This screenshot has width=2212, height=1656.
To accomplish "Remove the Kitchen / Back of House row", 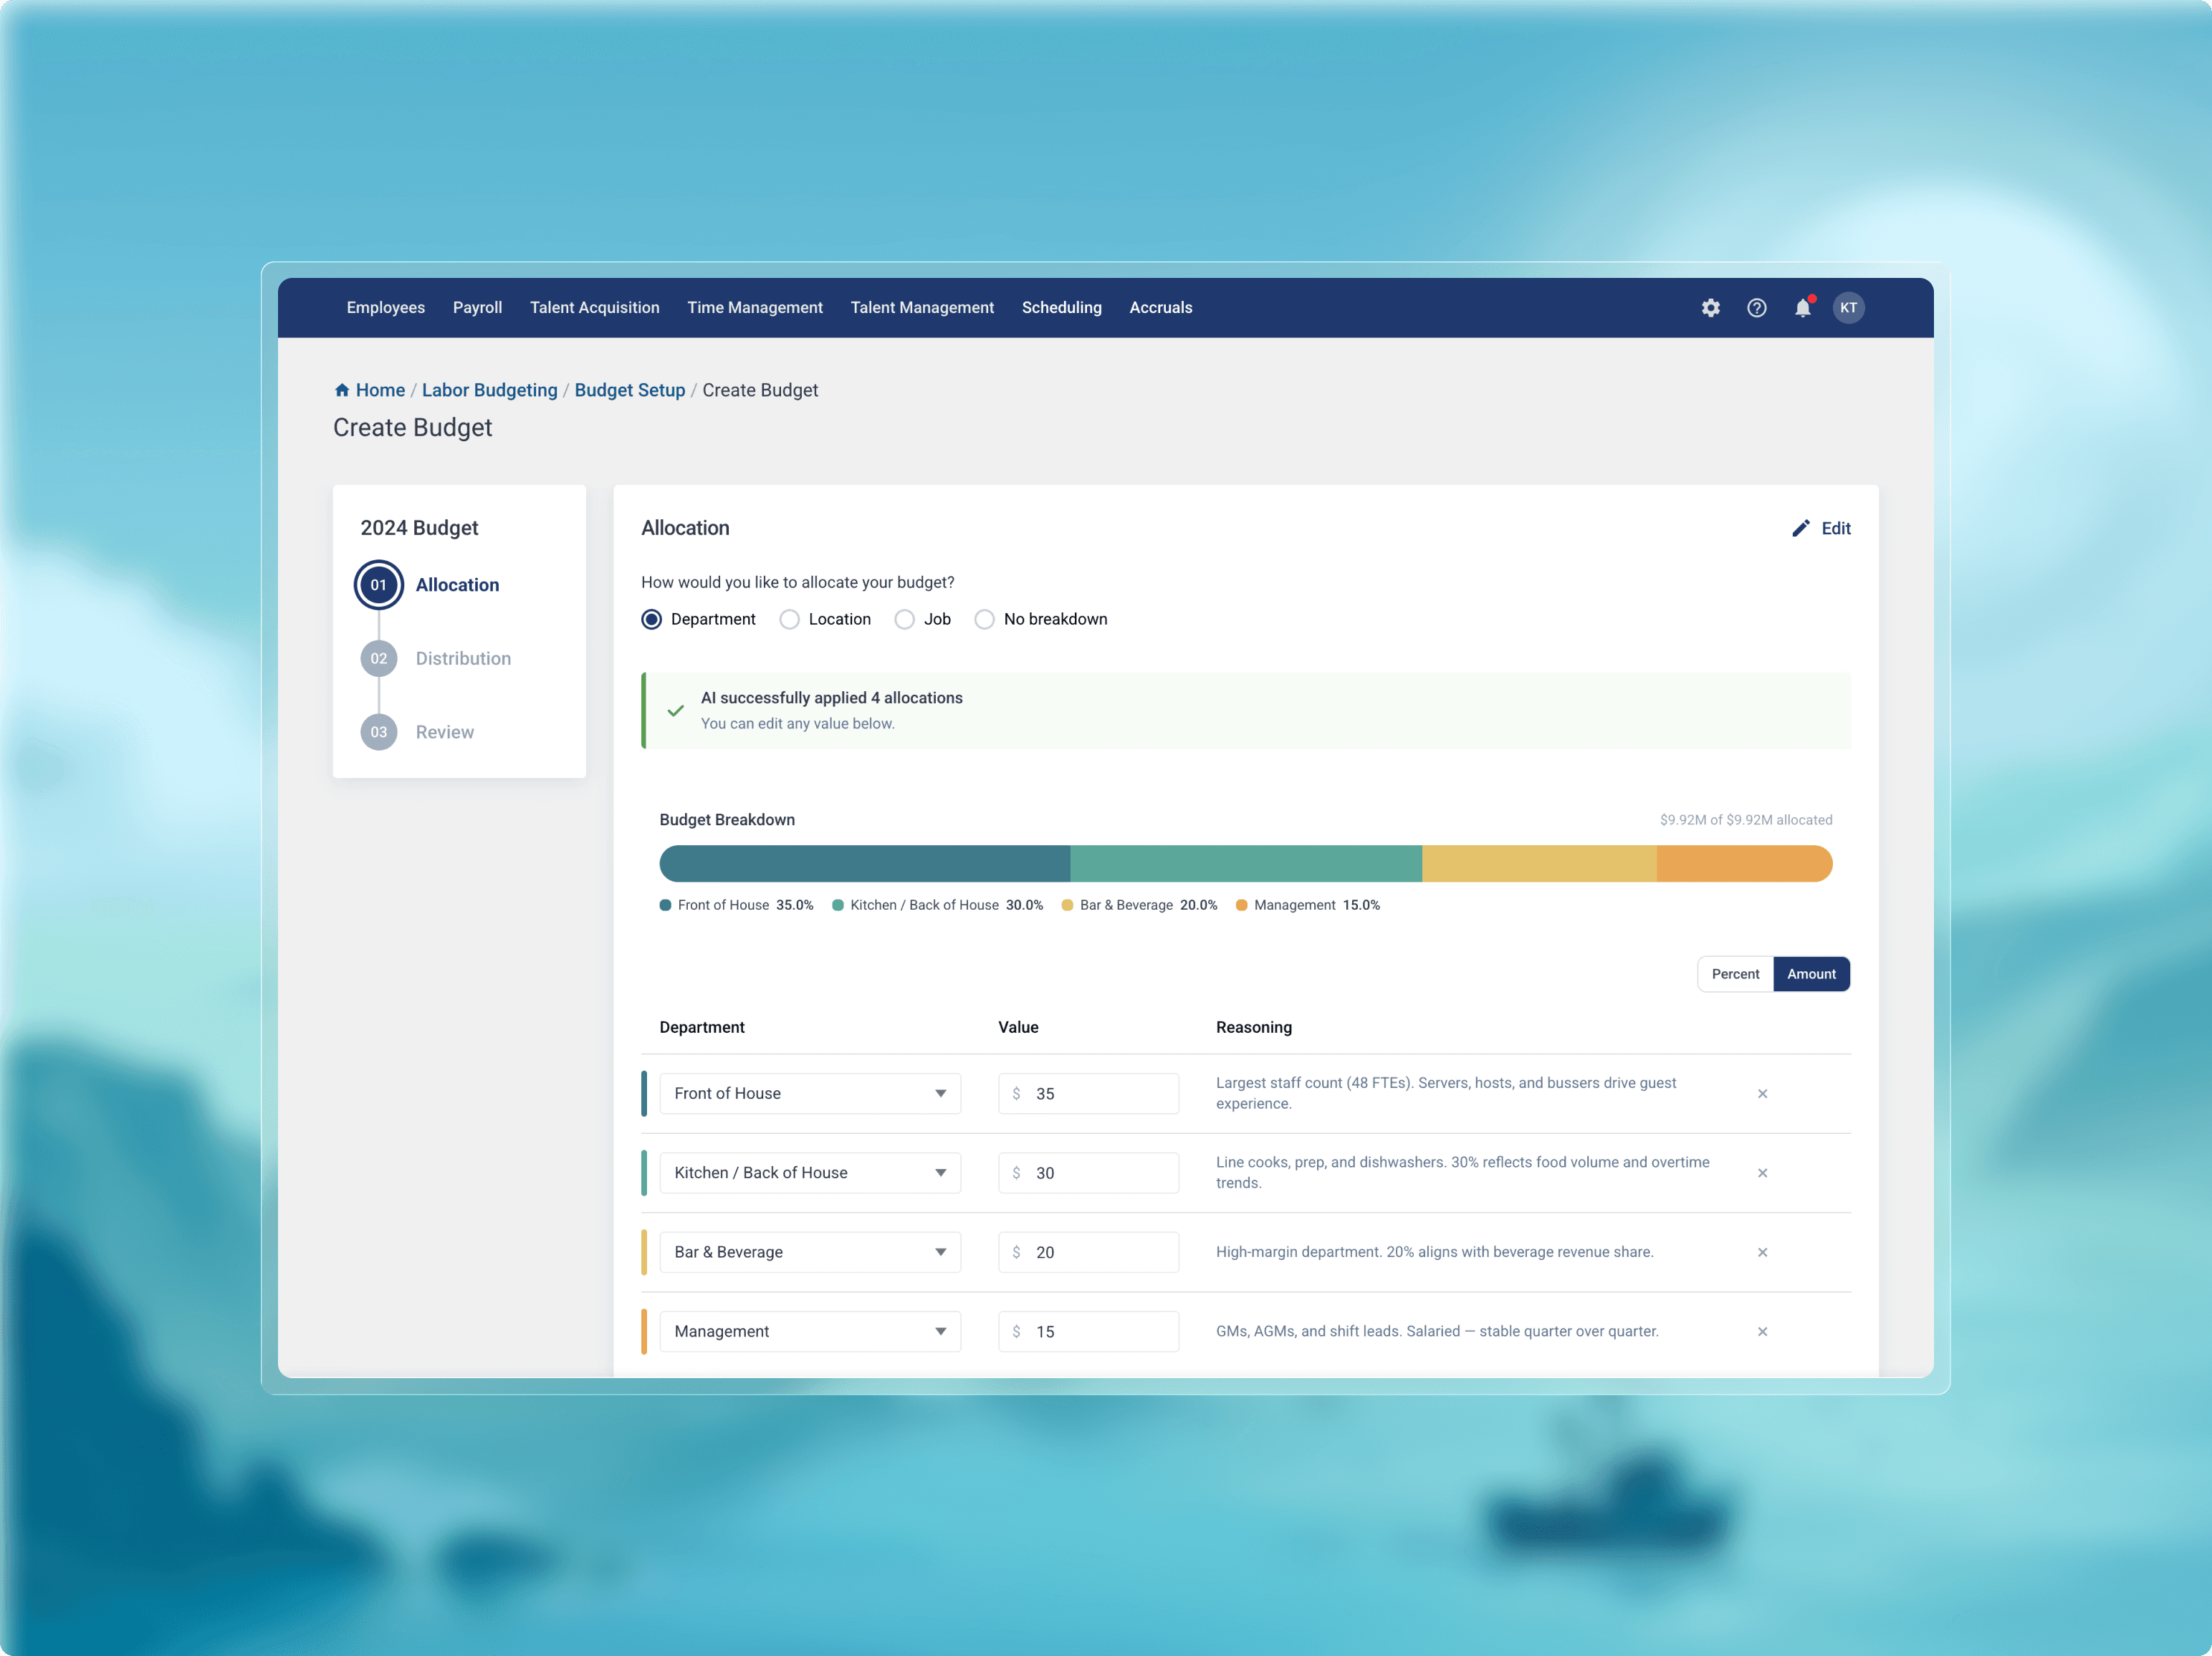I will pos(1763,1173).
